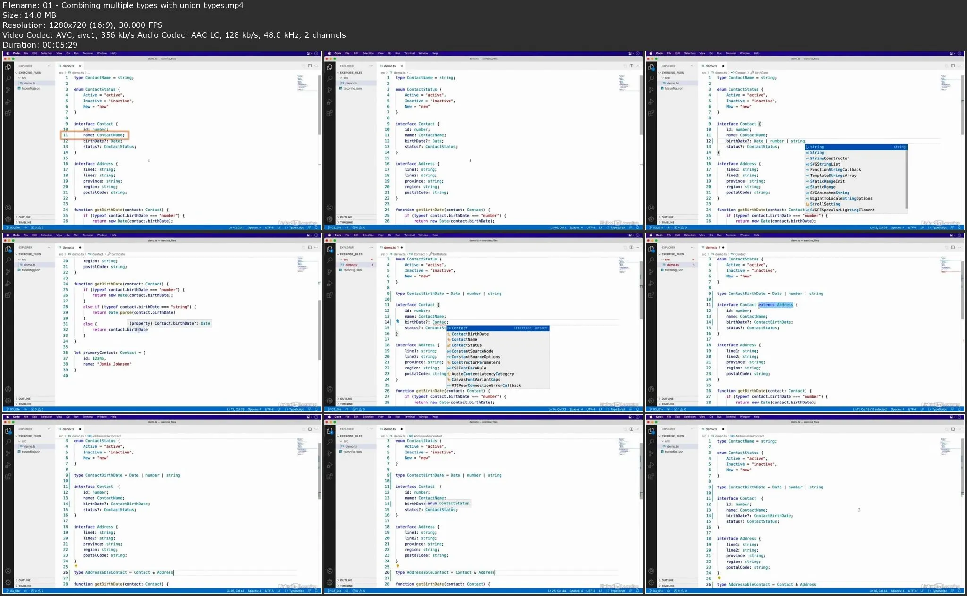Viewport: 967px width, 596px height.
Task: Open Terminal menu in the orange-highlighted frame
Action: point(88,53)
